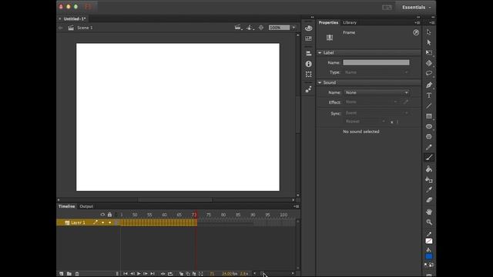
Task: Toggle Center Frame in timeline
Action: (x=163, y=274)
